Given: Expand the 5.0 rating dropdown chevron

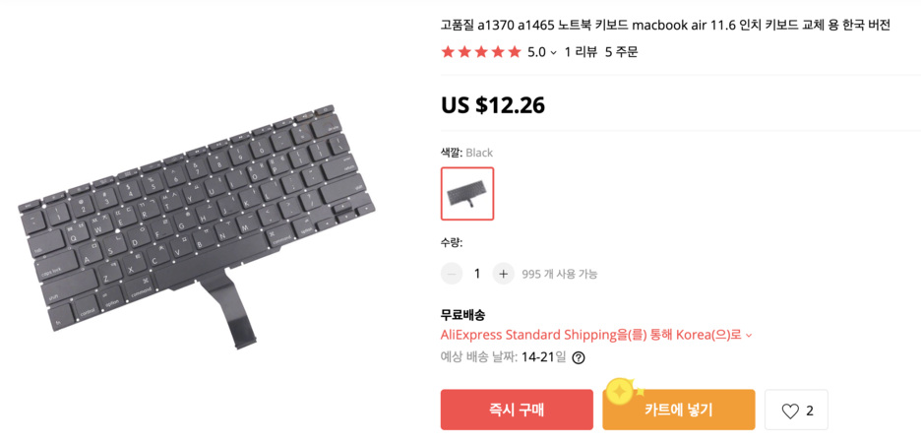Looking at the screenshot, I should (x=553, y=53).
